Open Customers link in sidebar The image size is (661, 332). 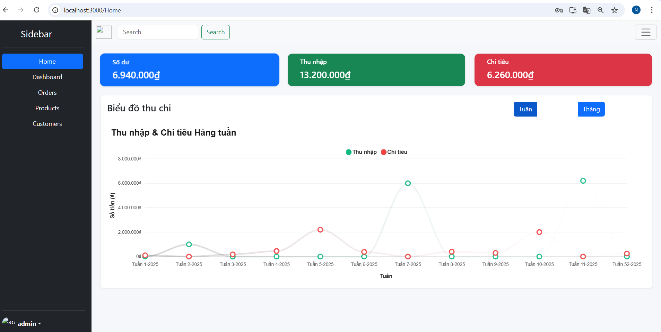[x=47, y=124]
